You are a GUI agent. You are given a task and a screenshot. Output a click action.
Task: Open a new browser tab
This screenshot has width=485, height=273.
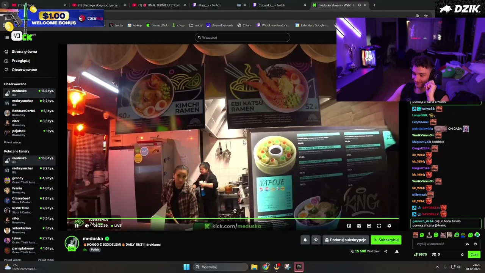(374, 5)
